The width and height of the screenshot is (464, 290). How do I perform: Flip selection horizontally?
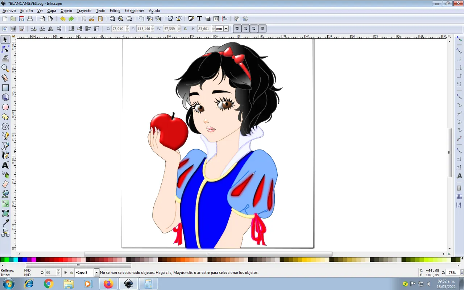click(x=50, y=29)
